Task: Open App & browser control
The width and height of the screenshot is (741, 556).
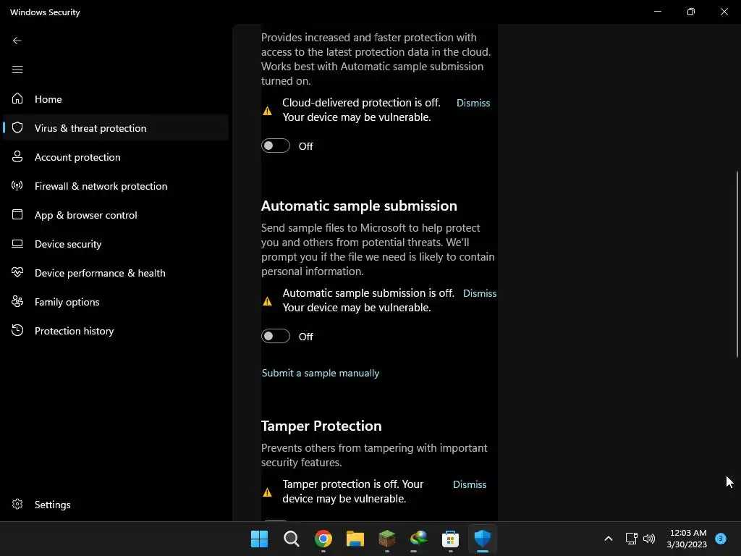Action: (116, 214)
